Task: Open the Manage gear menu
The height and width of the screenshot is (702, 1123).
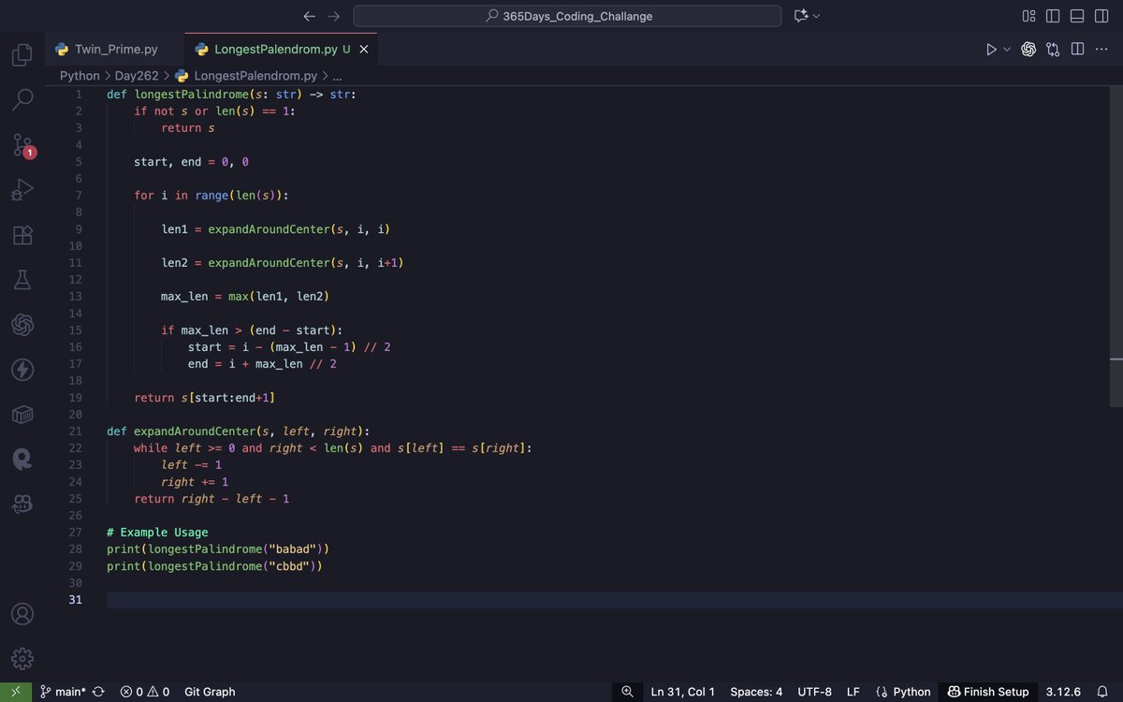Action: pyautogui.click(x=22, y=658)
